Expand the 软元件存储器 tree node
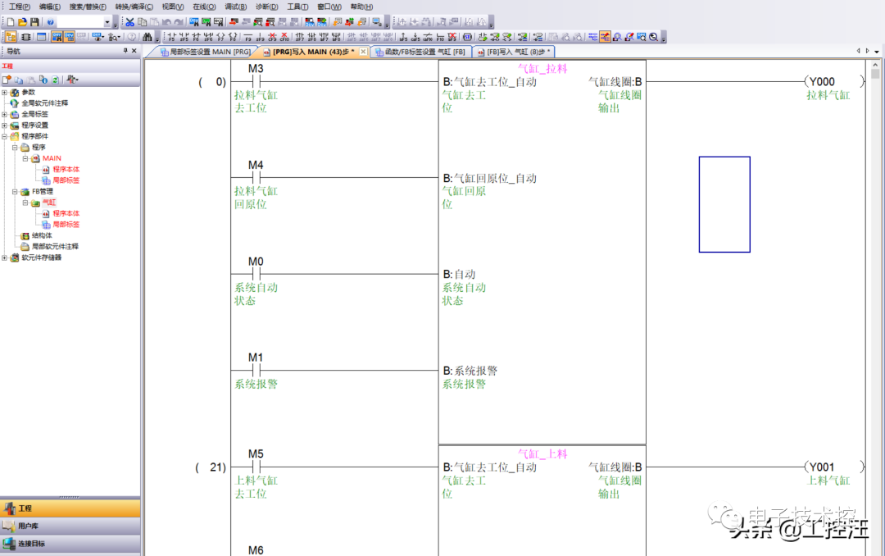Image resolution: width=885 pixels, height=556 pixels. tap(4, 257)
